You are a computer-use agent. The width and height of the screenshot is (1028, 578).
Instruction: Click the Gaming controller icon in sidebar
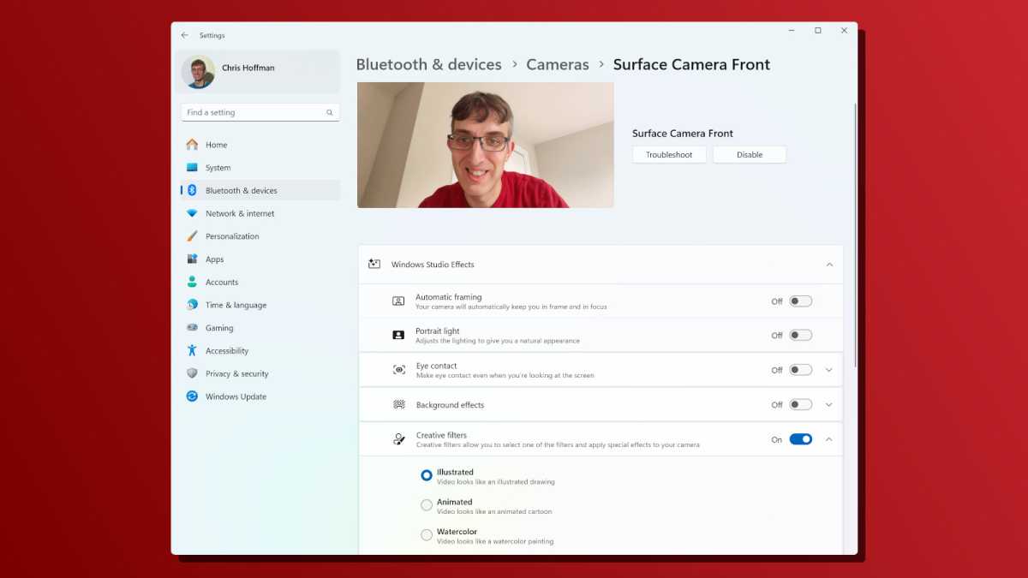click(x=191, y=327)
